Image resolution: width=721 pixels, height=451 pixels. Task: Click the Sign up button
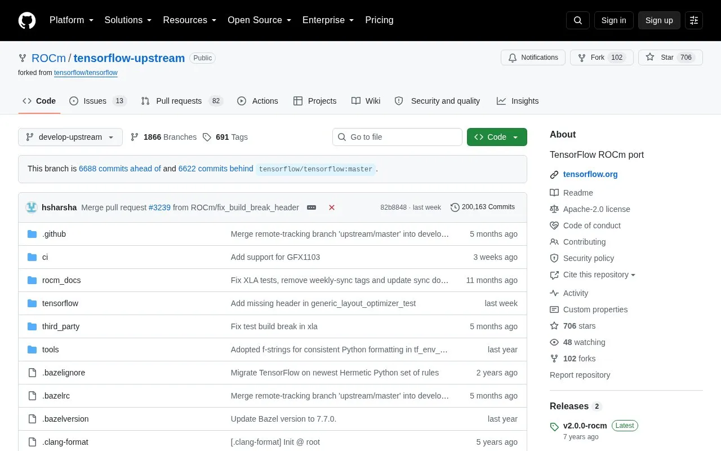click(x=659, y=20)
